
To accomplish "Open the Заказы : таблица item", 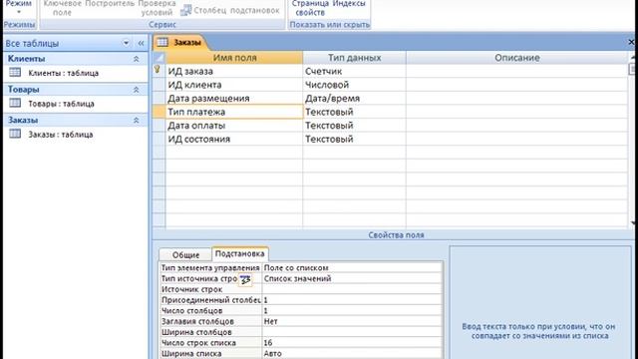I will [x=60, y=135].
